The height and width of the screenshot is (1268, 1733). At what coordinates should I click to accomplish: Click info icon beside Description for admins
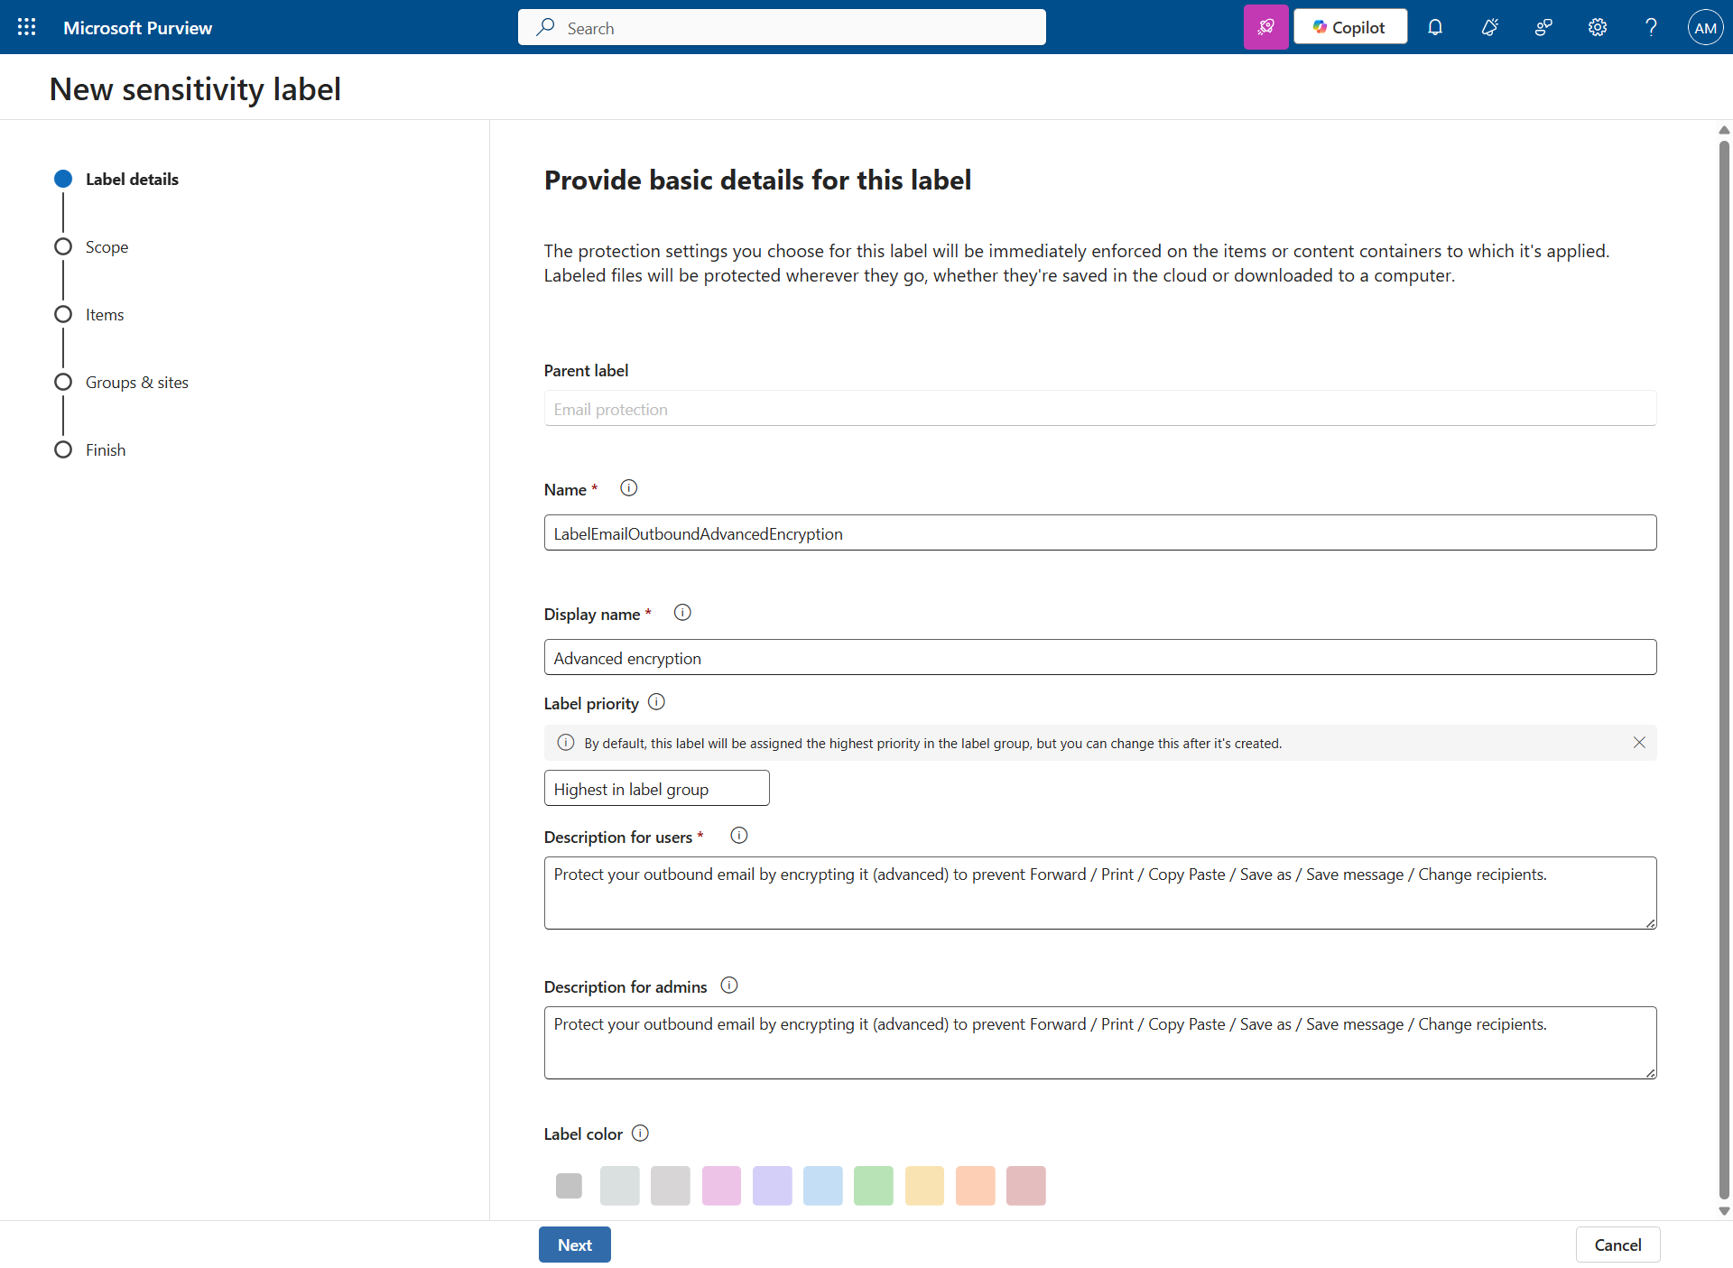[x=729, y=986]
